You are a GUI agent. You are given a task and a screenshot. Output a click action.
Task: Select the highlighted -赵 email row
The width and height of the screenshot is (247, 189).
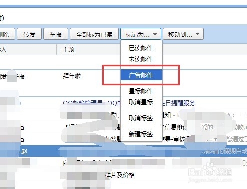[123, 151]
